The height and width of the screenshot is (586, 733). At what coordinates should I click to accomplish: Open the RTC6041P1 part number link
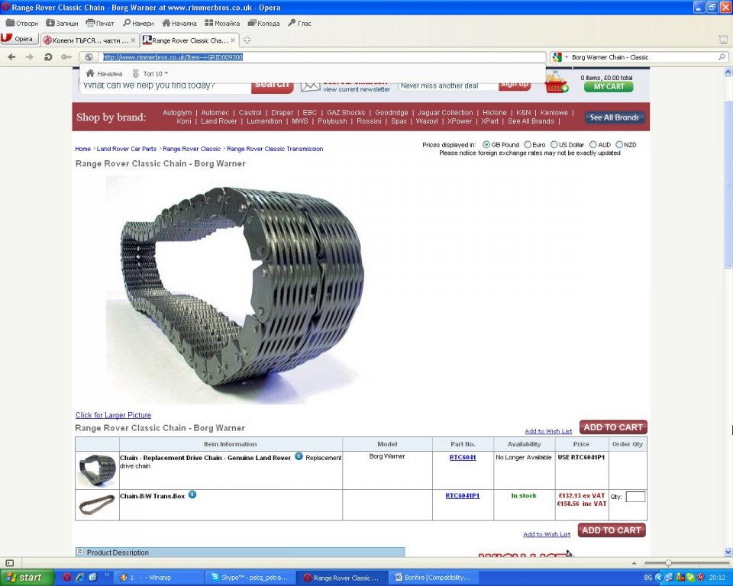tap(462, 495)
